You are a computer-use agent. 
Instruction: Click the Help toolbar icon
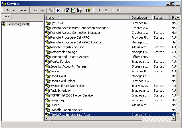[x=88, y=10]
